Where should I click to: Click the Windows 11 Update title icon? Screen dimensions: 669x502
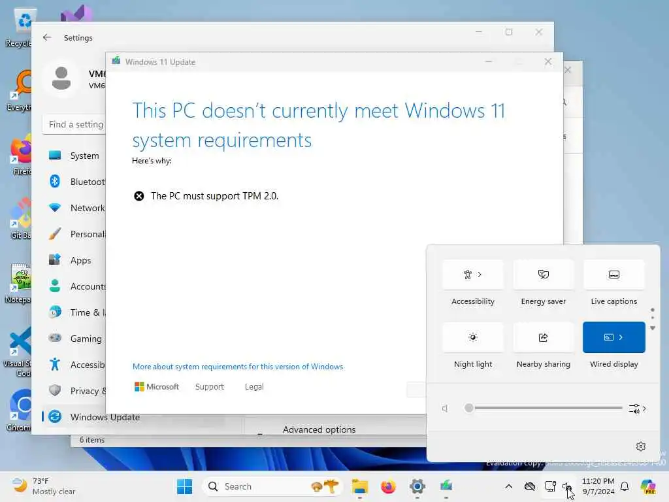[116, 61]
